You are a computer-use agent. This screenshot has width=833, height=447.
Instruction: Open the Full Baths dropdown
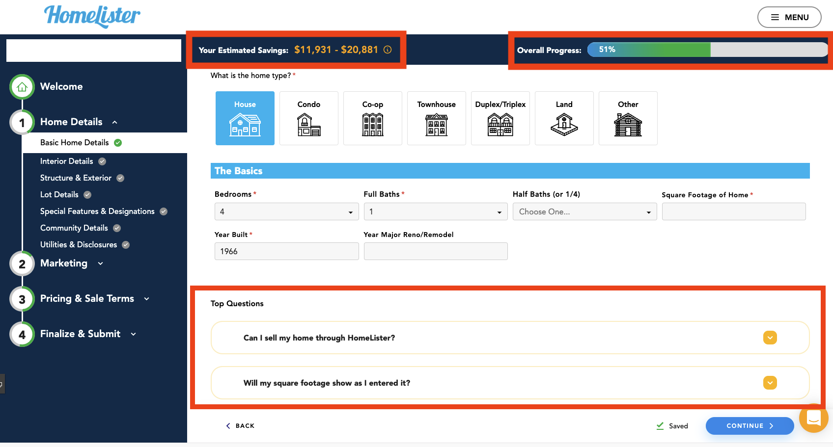click(435, 211)
